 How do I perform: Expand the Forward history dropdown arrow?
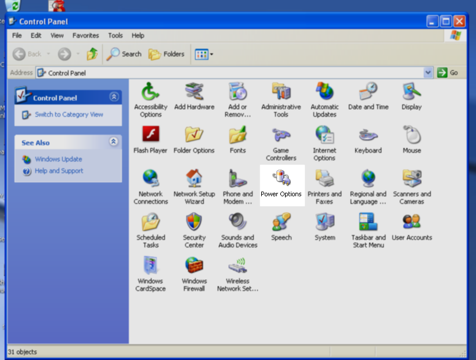coord(78,54)
